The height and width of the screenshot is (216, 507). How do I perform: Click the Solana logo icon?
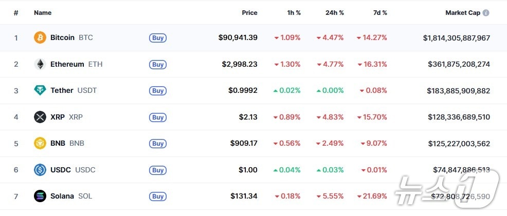[40, 196]
